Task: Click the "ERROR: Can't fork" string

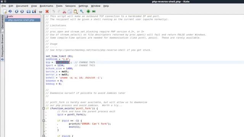Action: click(x=94, y=124)
